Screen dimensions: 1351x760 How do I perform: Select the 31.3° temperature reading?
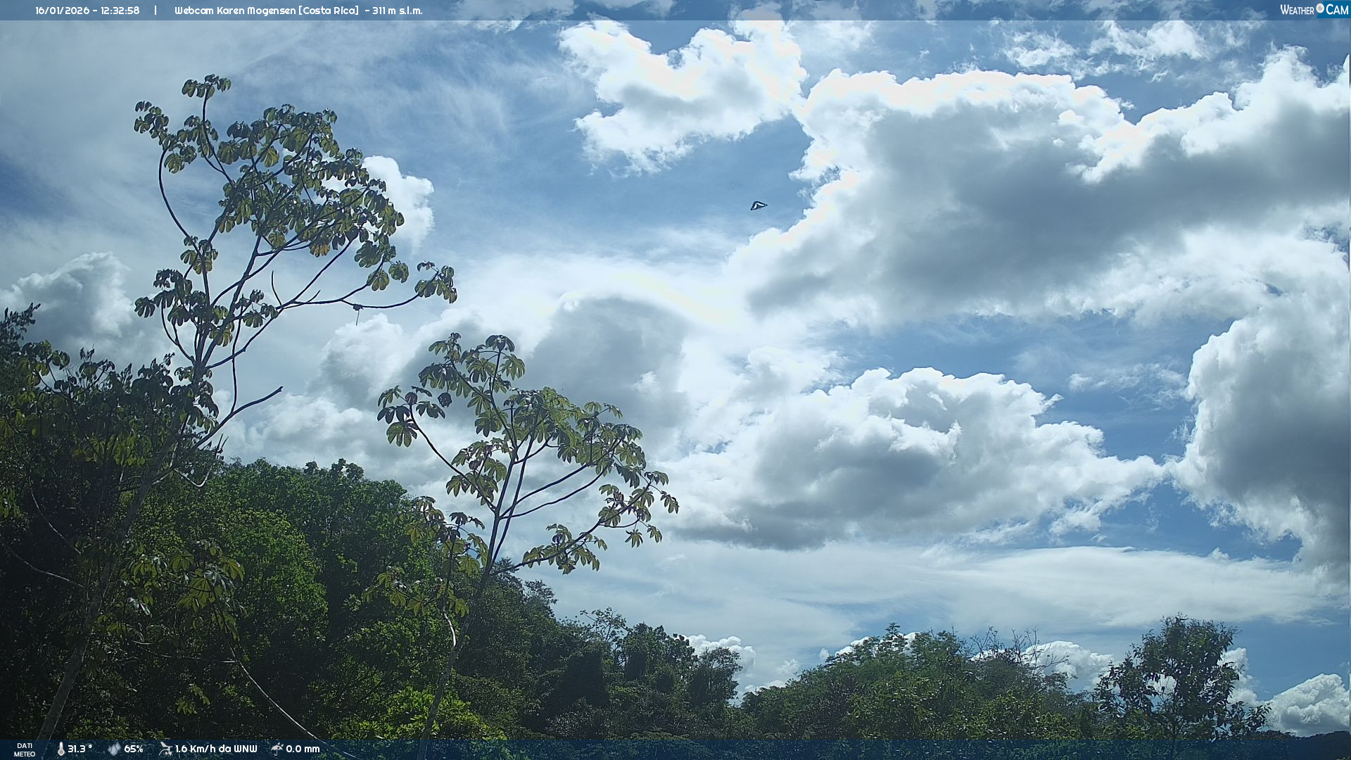(80, 749)
